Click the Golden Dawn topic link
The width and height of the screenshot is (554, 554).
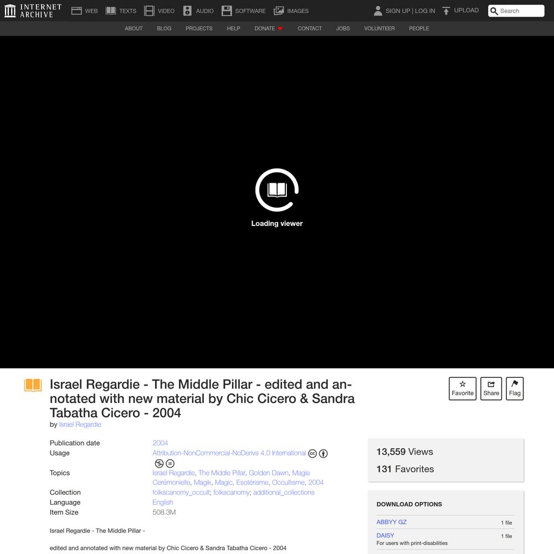269,473
